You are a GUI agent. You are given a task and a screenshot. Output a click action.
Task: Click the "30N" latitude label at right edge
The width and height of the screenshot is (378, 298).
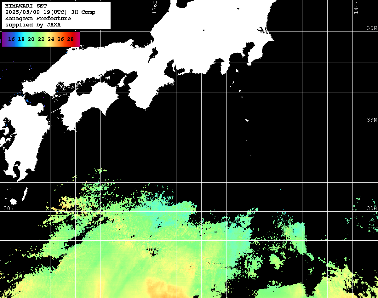[x=372, y=209]
